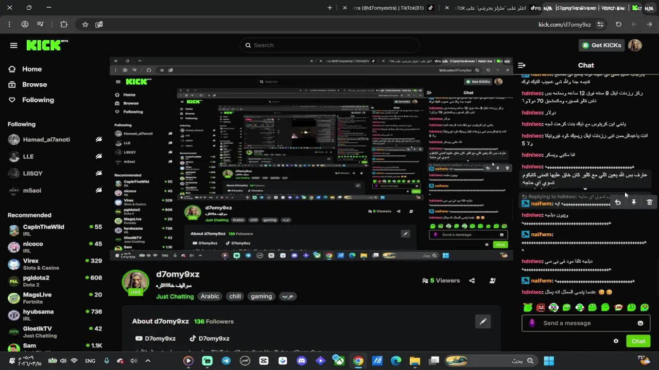
Task: Open the TikTok D7omy9xz link
Action: click(209, 338)
